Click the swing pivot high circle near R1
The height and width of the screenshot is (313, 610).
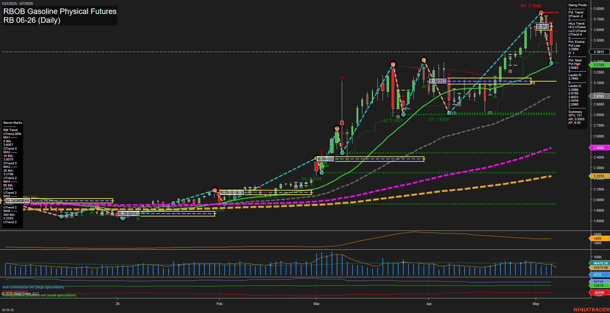pyautogui.click(x=541, y=13)
